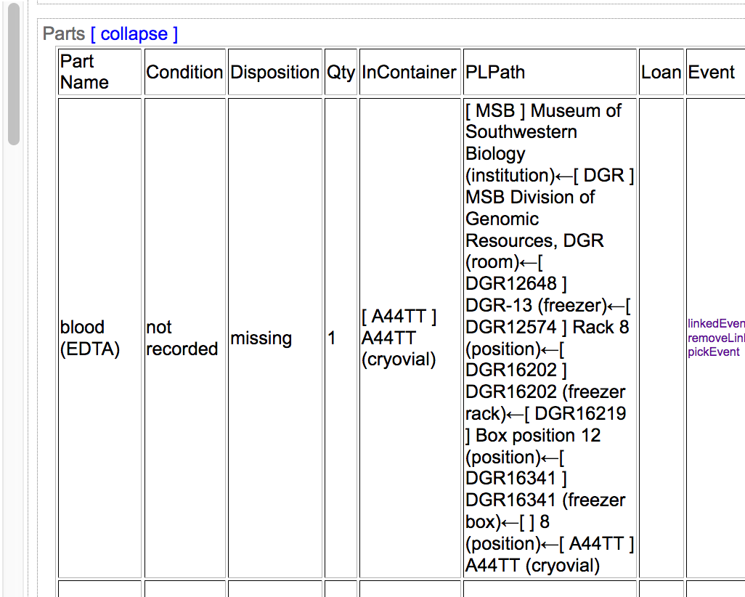
Task: Collapse the Parts section
Action: click(134, 33)
